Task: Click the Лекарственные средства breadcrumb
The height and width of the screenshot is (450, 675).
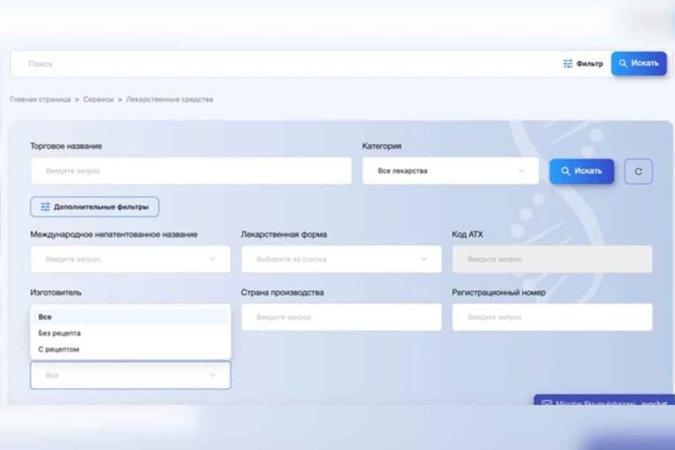Action: click(x=169, y=99)
